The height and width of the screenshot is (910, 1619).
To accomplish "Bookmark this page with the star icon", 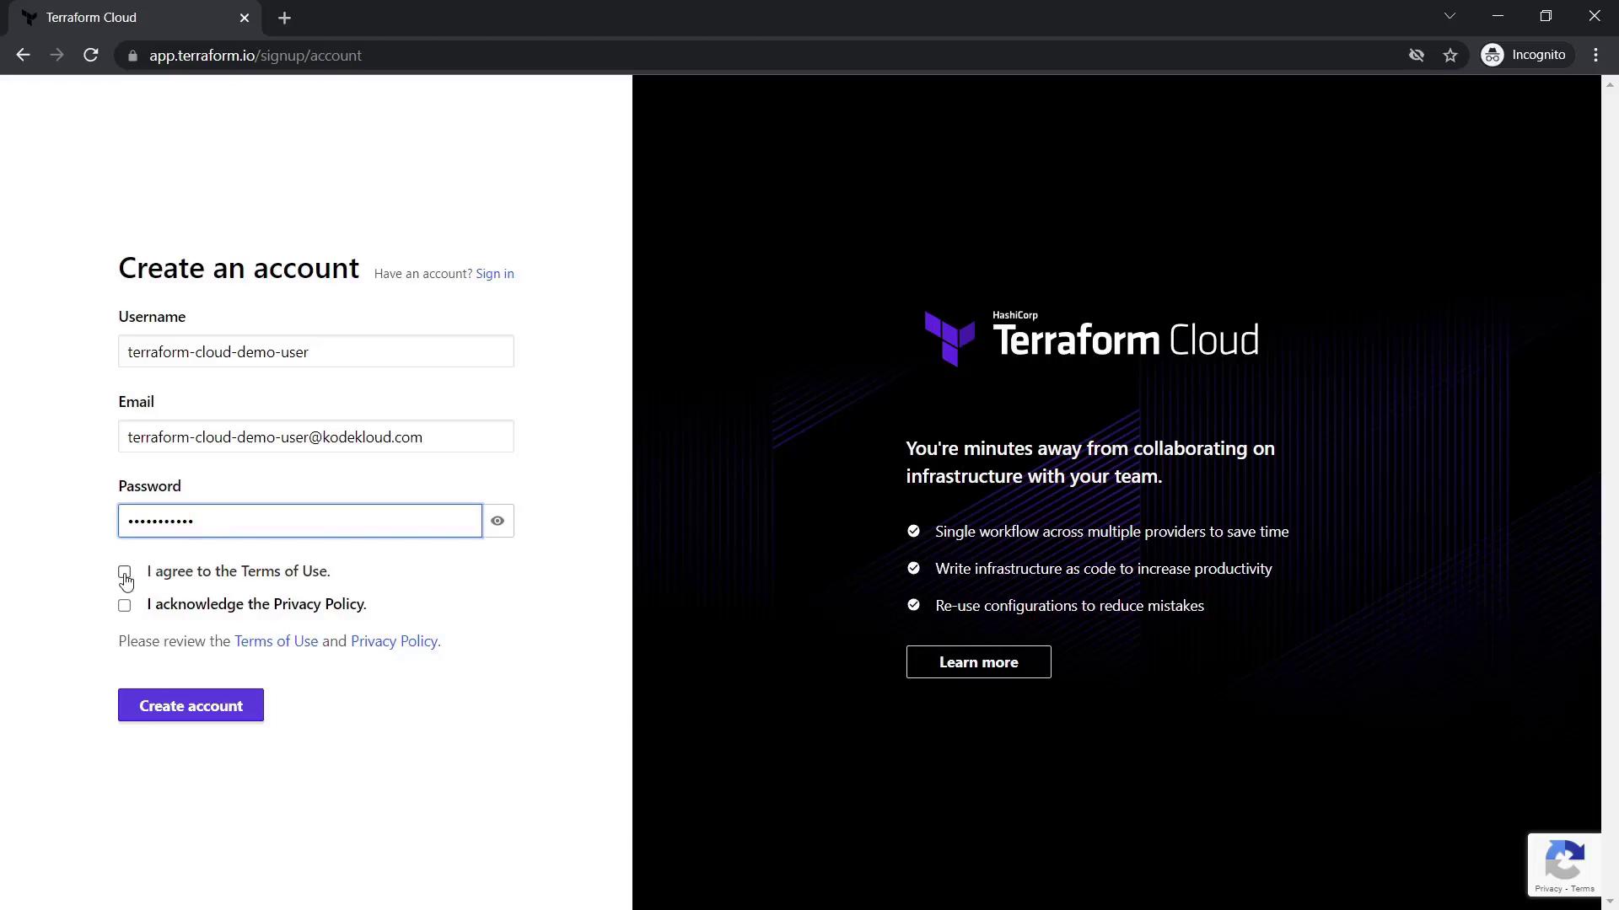I will pos(1450,56).
